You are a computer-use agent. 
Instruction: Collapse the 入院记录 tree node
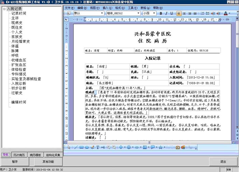point(4,9)
